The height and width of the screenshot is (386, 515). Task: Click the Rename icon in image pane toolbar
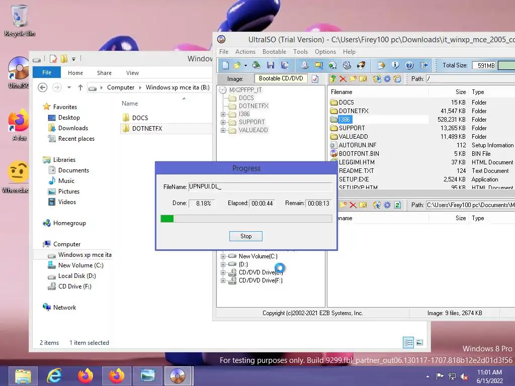pyautogui.click(x=363, y=79)
